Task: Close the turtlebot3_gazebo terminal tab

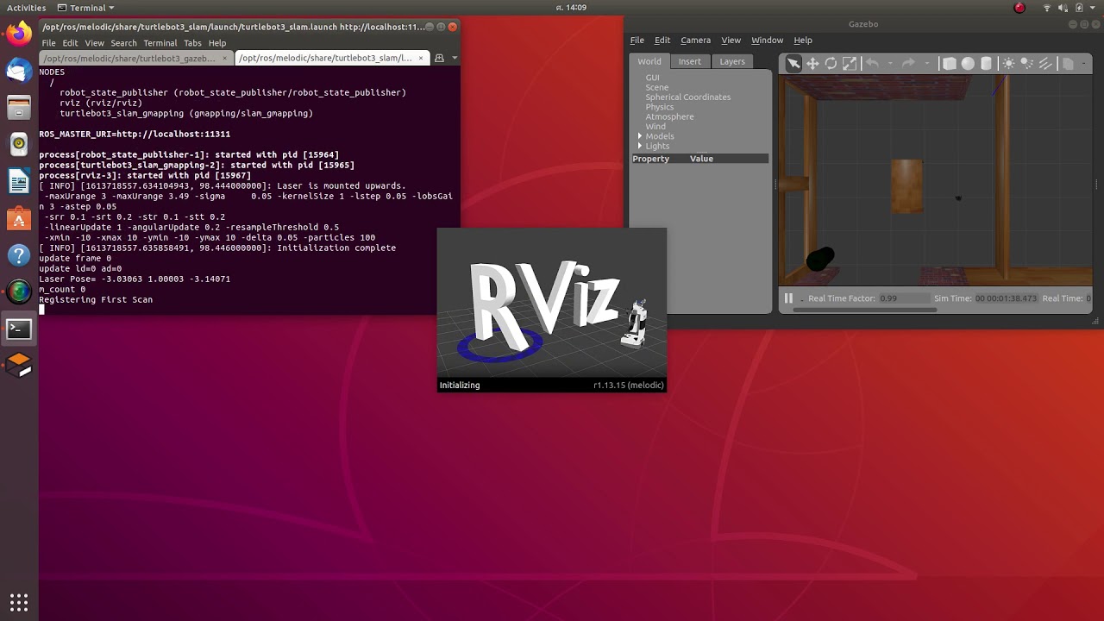Action: pyautogui.click(x=226, y=58)
